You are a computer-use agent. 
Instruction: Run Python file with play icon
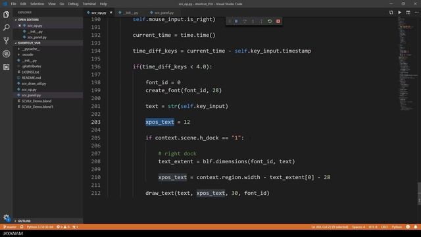click(400, 13)
